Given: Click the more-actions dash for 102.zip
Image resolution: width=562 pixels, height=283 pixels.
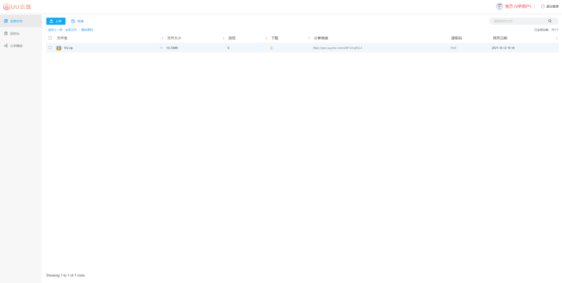Looking at the screenshot, I should (x=161, y=48).
